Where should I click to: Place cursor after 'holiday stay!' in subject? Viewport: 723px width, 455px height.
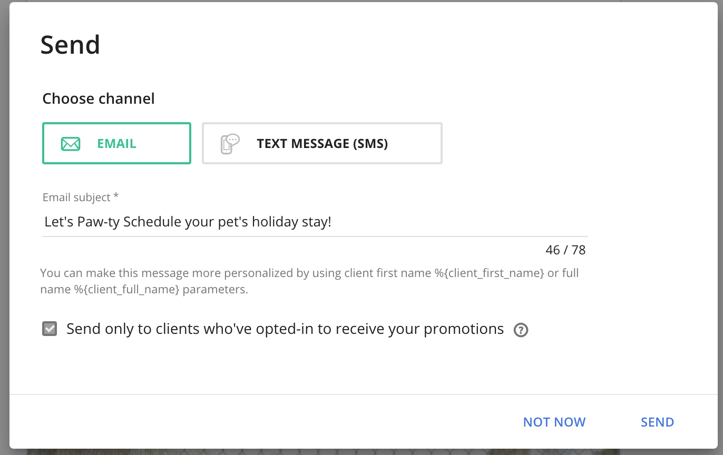tap(332, 222)
